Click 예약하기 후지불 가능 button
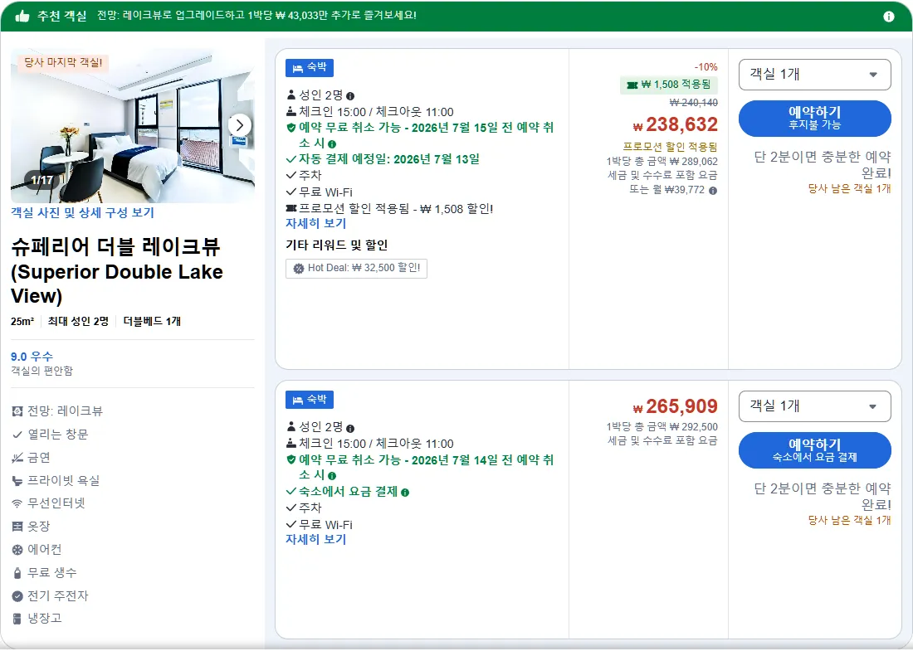The image size is (913, 651). click(814, 118)
